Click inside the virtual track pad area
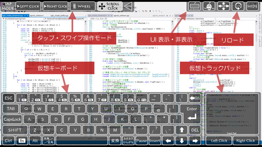Image resolution: width=262 pixels, height=147 pixels. coord(232,114)
